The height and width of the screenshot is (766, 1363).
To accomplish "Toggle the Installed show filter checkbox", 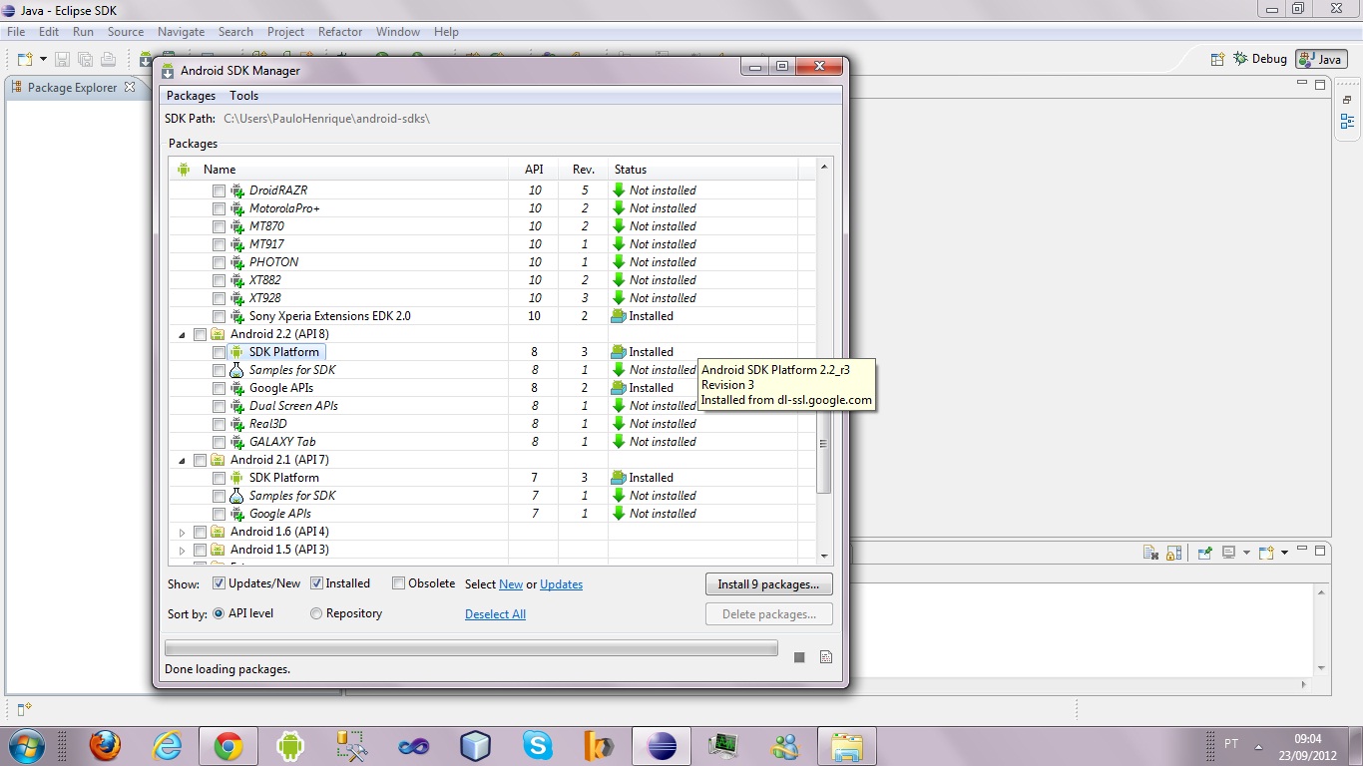I will pyautogui.click(x=316, y=583).
